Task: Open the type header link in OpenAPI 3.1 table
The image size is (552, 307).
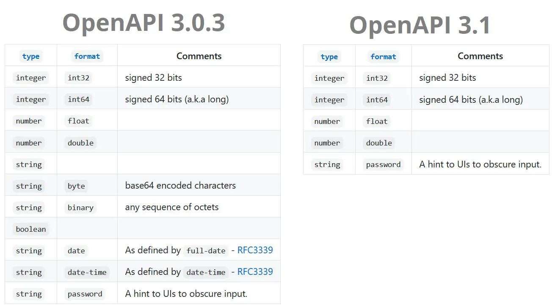Action: pyautogui.click(x=329, y=57)
